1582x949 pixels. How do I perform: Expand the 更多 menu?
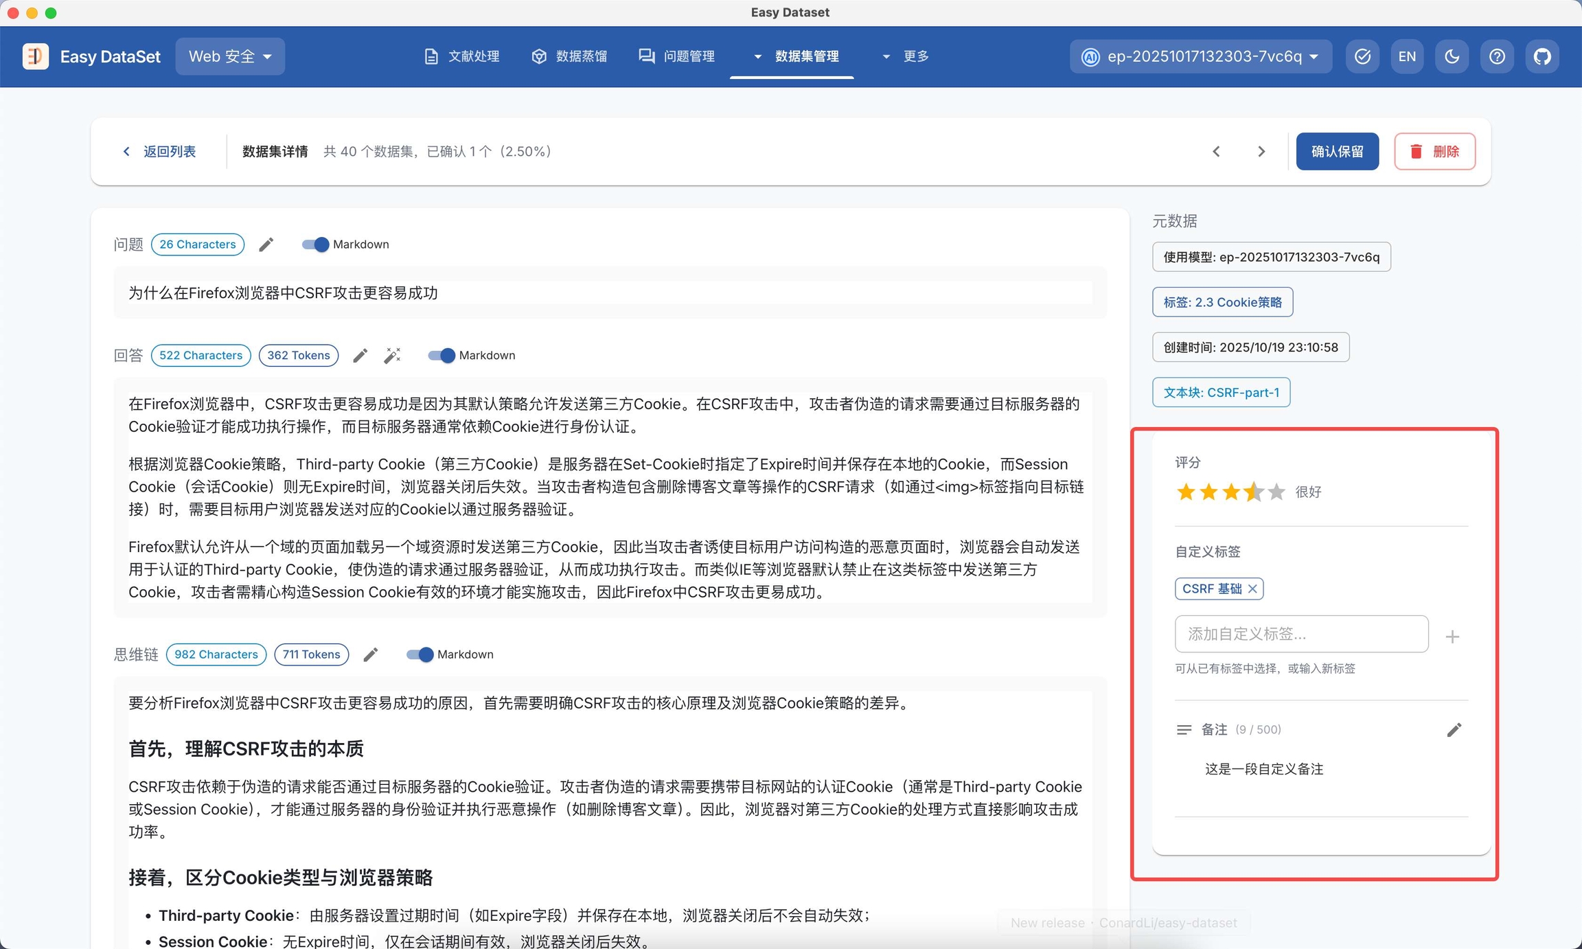click(x=906, y=56)
